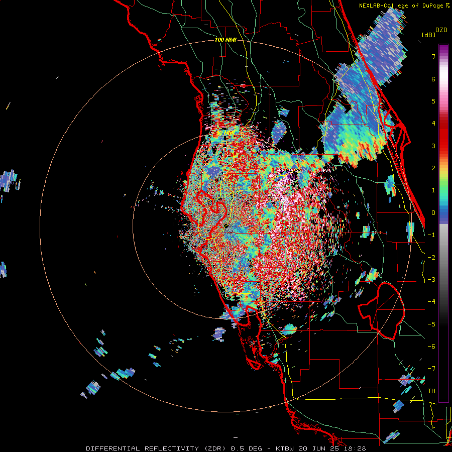Click the 2 value on the color scale

433,168
